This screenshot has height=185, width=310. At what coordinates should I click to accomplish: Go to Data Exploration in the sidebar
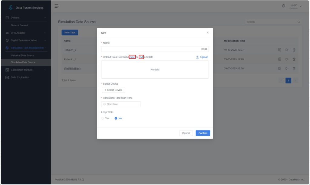(20, 77)
